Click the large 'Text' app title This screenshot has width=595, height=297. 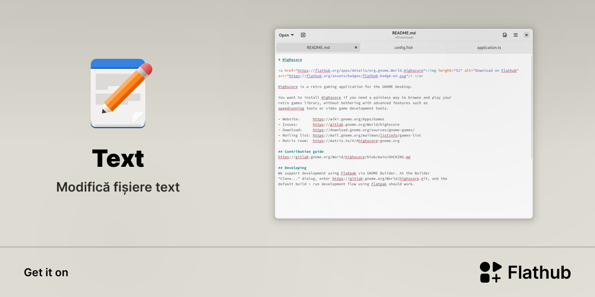click(x=118, y=158)
